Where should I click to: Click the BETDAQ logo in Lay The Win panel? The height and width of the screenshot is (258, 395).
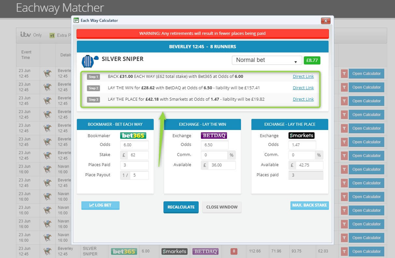(214, 136)
